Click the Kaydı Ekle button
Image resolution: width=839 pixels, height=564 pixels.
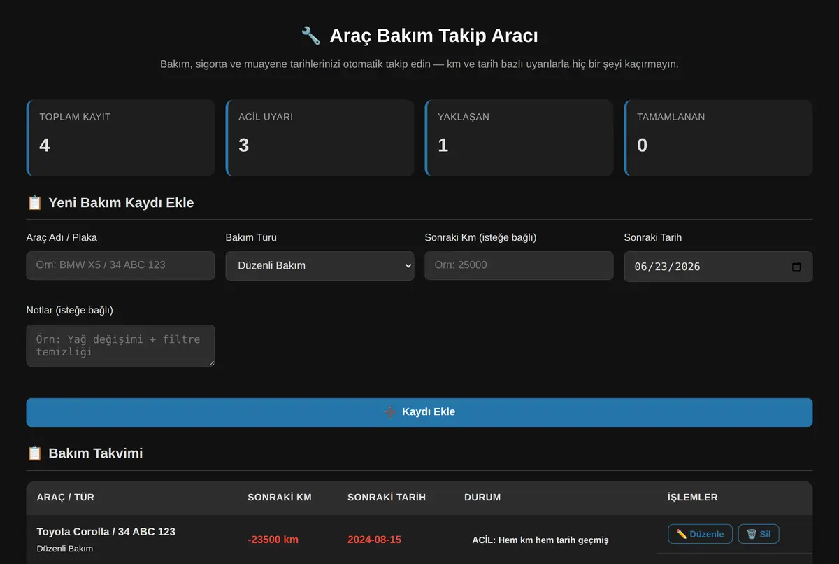click(x=419, y=412)
